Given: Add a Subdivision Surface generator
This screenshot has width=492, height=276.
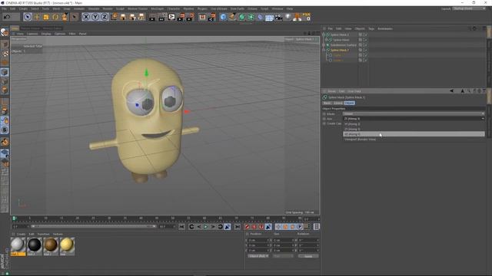Looking at the screenshot, I should [x=241, y=17].
